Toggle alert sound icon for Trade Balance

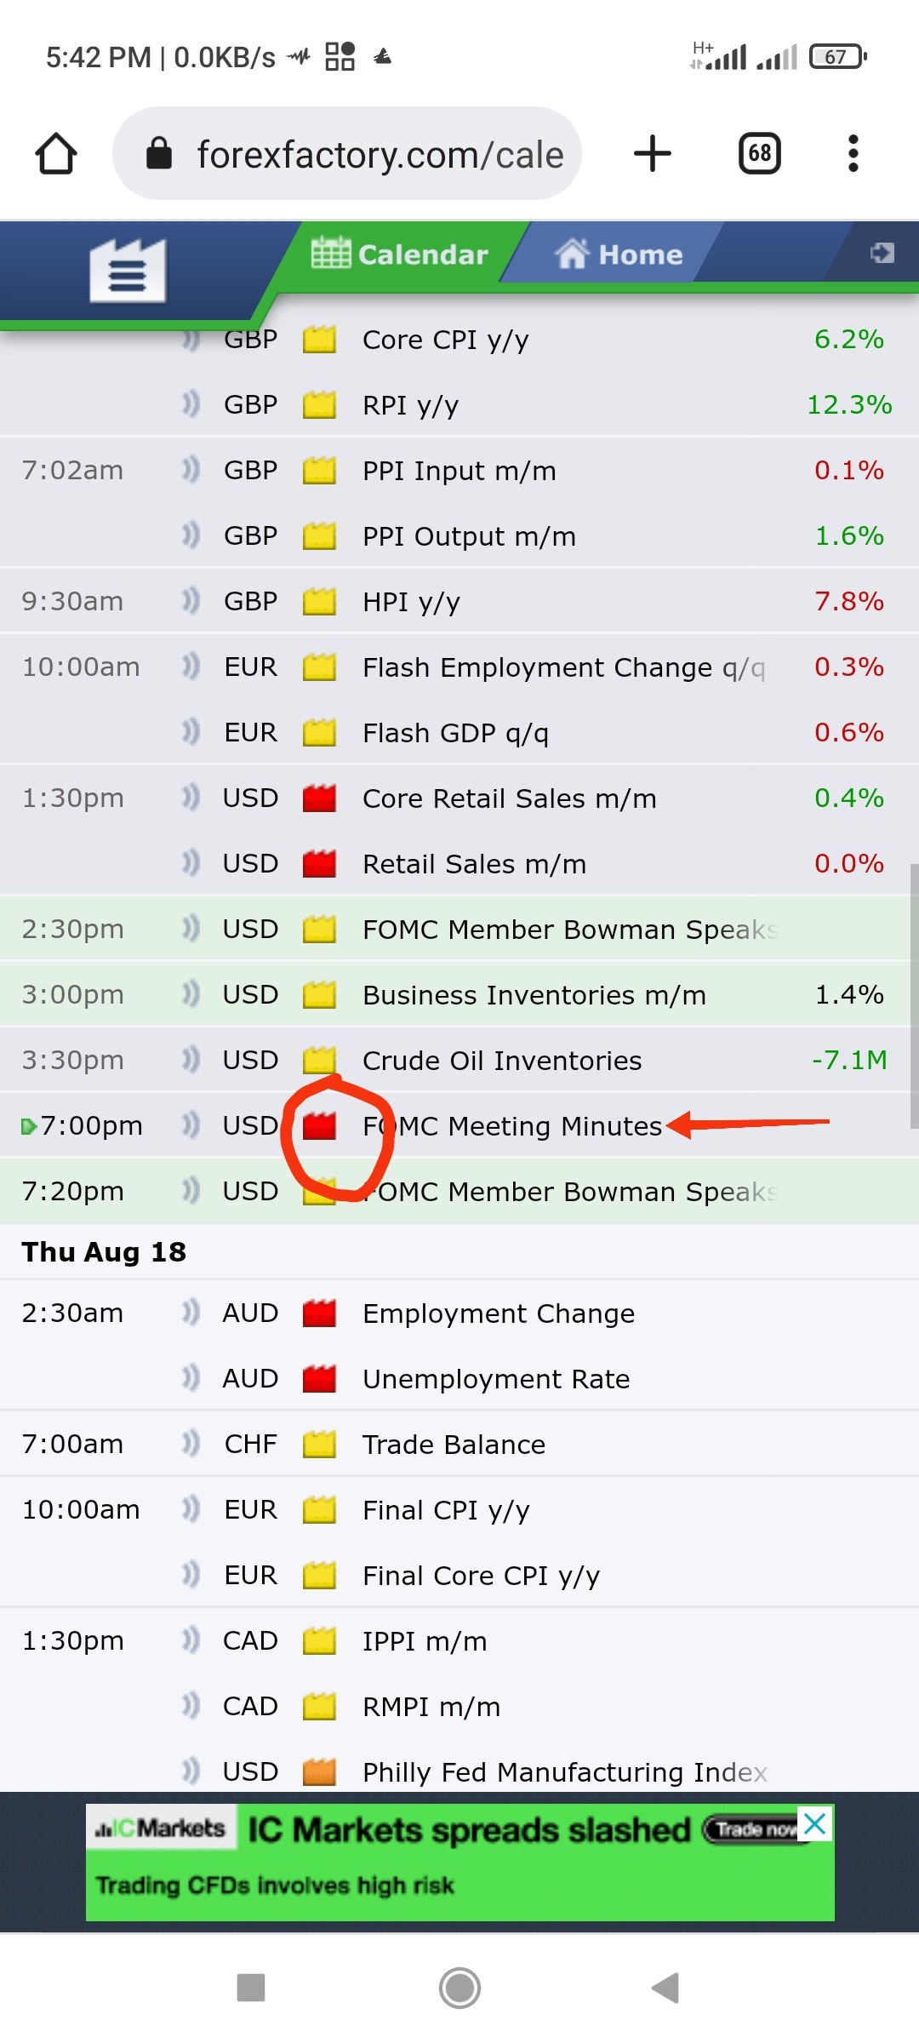pyautogui.click(x=191, y=1444)
